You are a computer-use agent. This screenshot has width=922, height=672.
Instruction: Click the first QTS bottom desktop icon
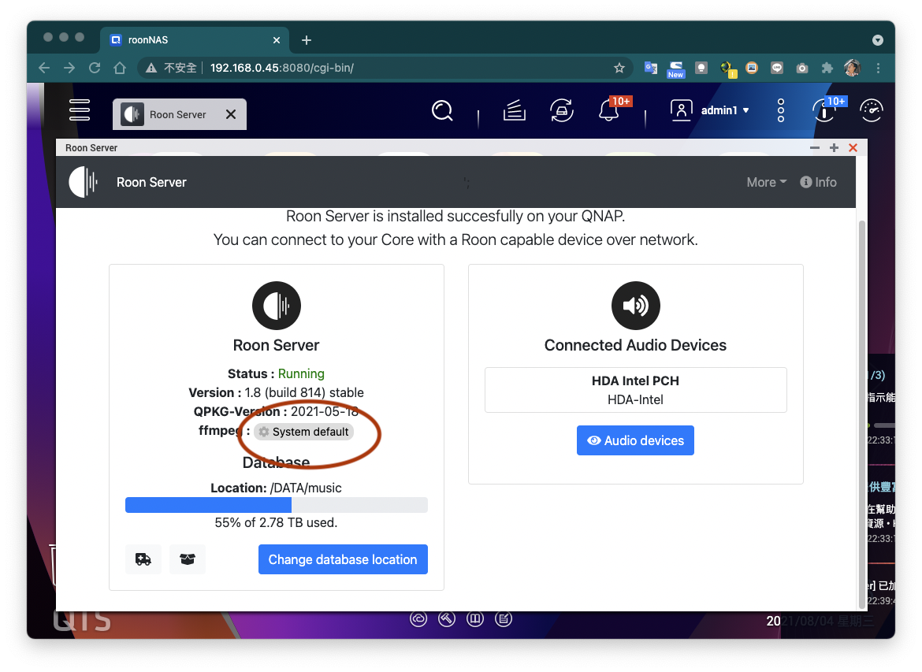point(418,618)
